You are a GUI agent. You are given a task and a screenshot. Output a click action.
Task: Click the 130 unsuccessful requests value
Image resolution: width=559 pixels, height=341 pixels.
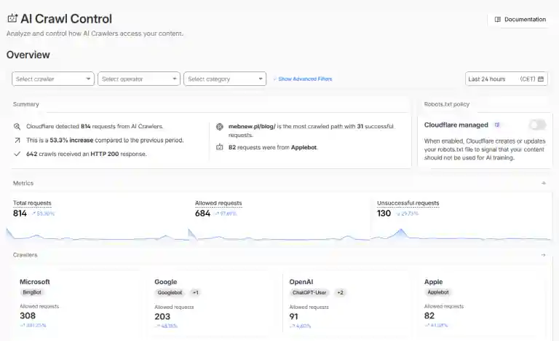[384, 213]
